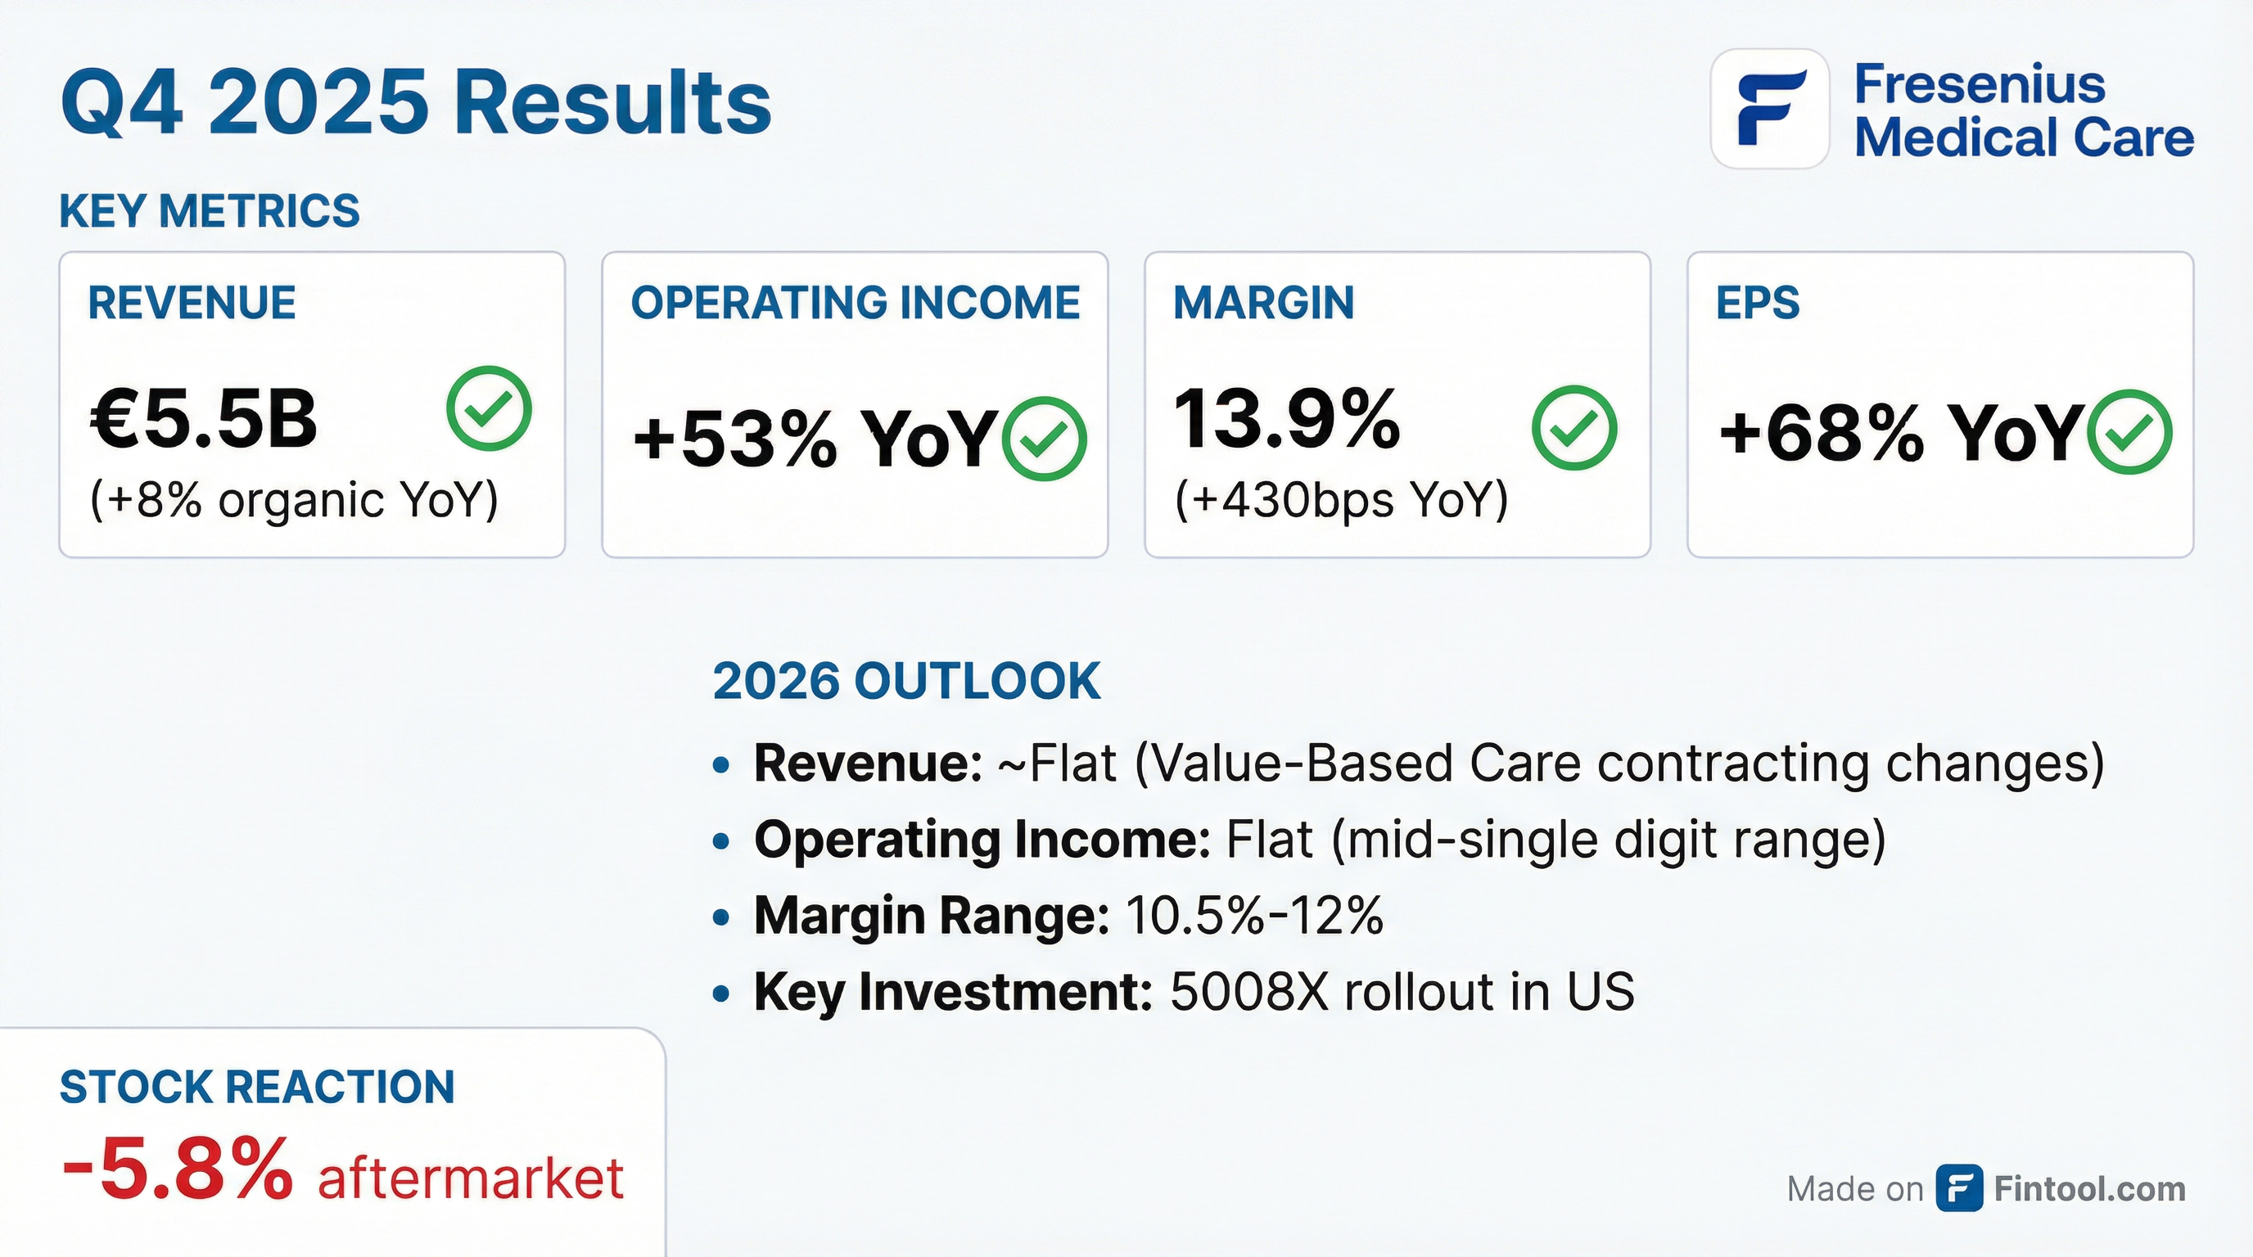Click the 2026 OUTLOOK heading
Viewport: 2253px width, 1257px height.
[906, 681]
